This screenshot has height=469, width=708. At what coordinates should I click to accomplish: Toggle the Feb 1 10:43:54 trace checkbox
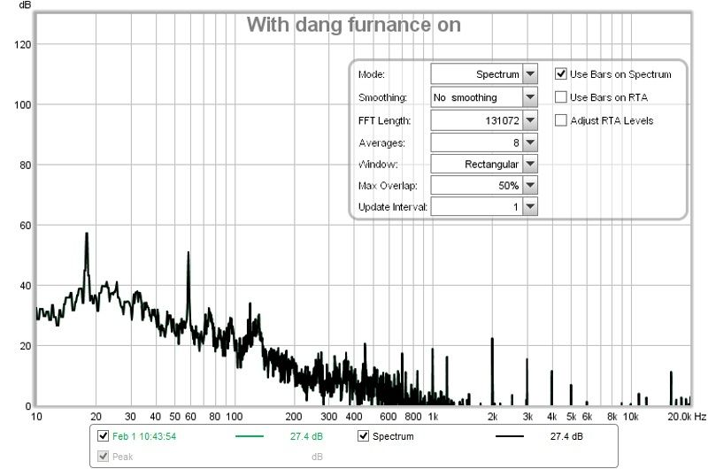103,436
